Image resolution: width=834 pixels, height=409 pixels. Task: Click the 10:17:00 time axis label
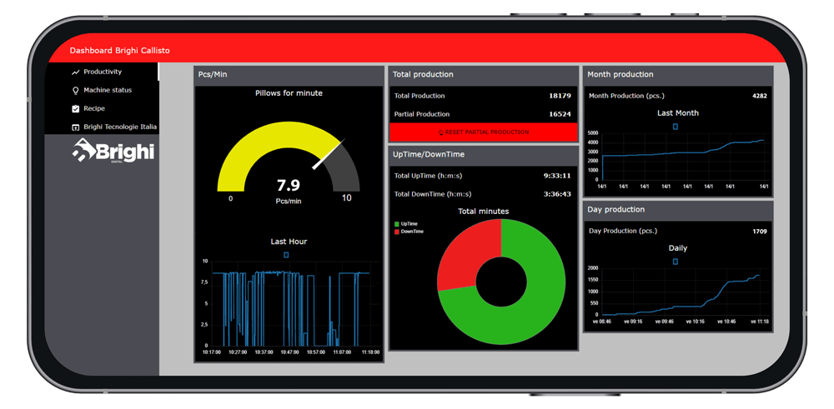[213, 352]
